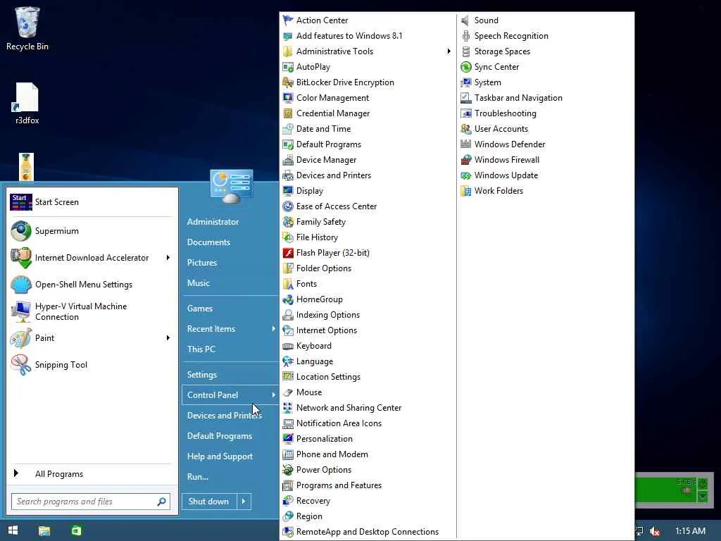This screenshot has height=541, width=721.
Task: Open the Windows Defender icon
Action: pyautogui.click(x=466, y=144)
